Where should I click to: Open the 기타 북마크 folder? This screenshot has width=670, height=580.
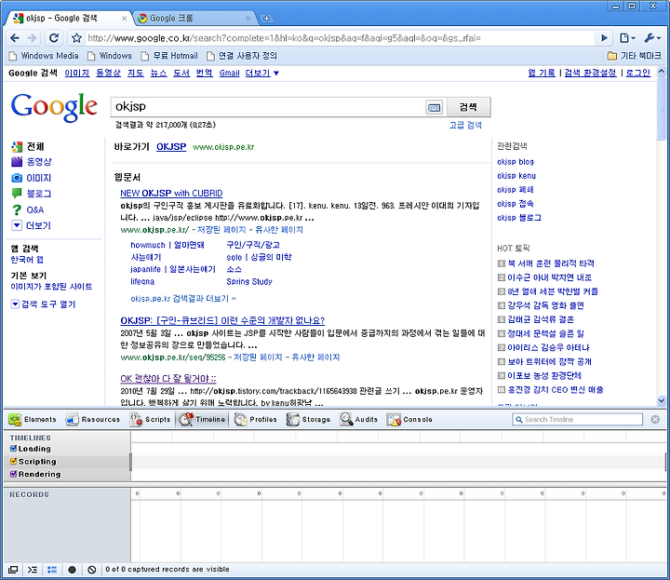(x=634, y=56)
